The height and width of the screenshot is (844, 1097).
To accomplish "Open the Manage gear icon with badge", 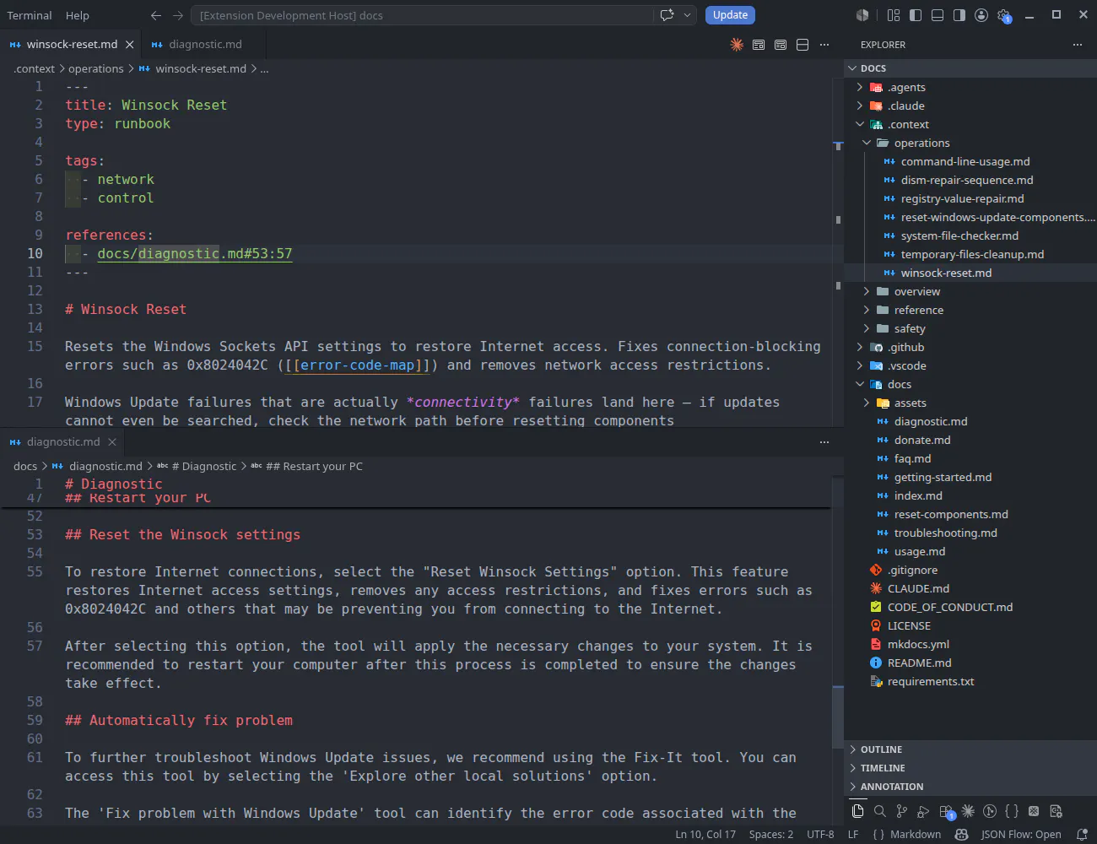I will [x=1004, y=15].
